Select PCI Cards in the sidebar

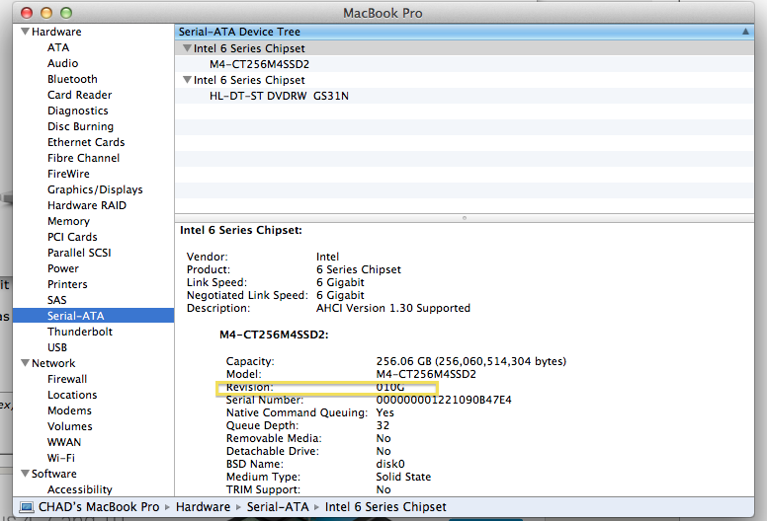click(x=72, y=237)
